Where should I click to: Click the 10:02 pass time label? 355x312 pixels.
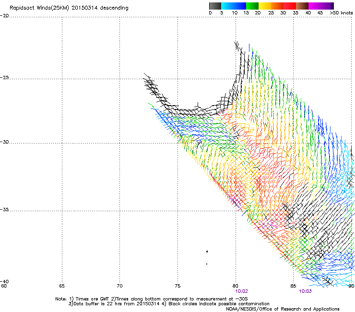[x=241, y=291]
